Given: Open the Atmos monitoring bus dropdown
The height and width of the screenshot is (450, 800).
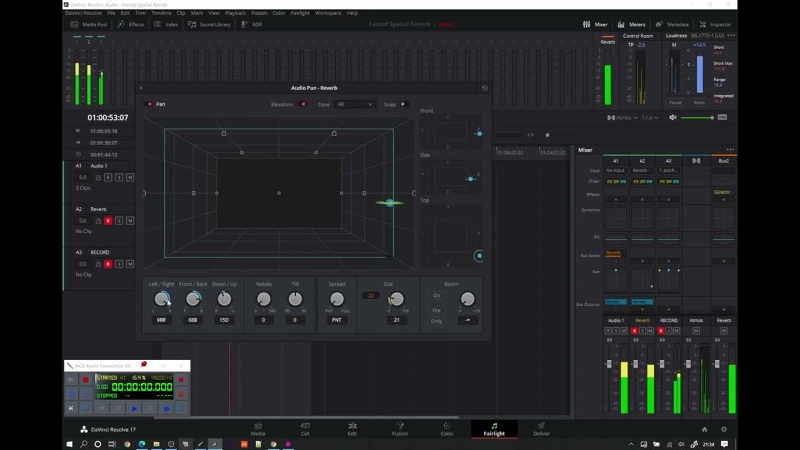Looking at the screenshot, I should 623,117.
